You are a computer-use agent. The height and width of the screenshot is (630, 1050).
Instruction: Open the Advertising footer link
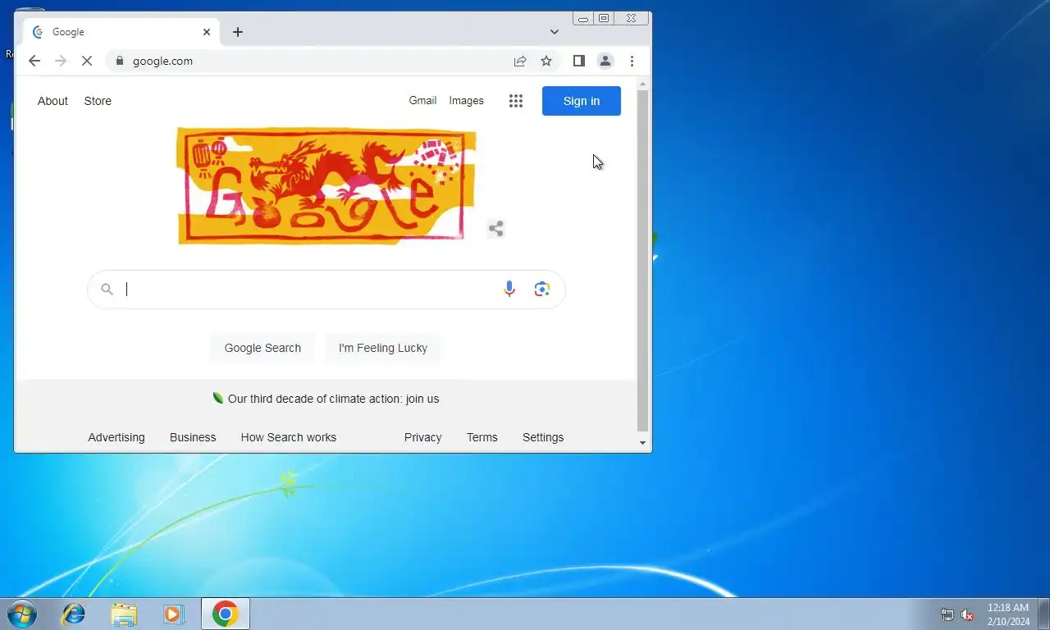(x=116, y=437)
